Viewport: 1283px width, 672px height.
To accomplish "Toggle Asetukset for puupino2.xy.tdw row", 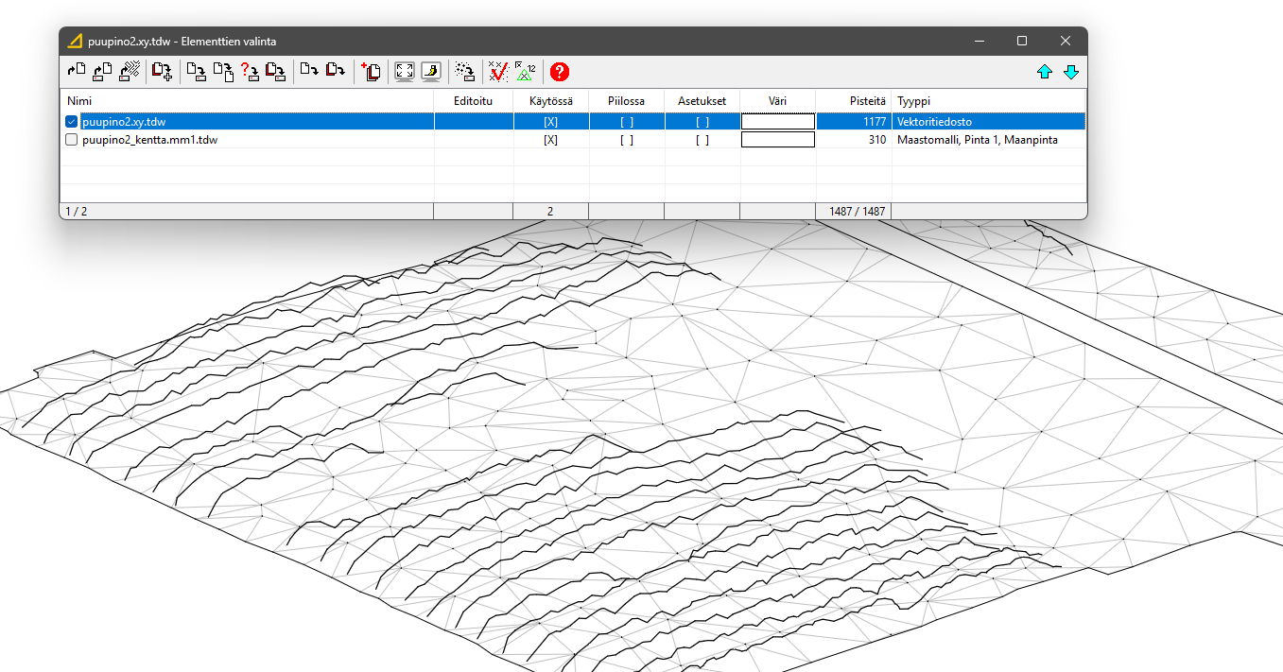I will pyautogui.click(x=702, y=122).
